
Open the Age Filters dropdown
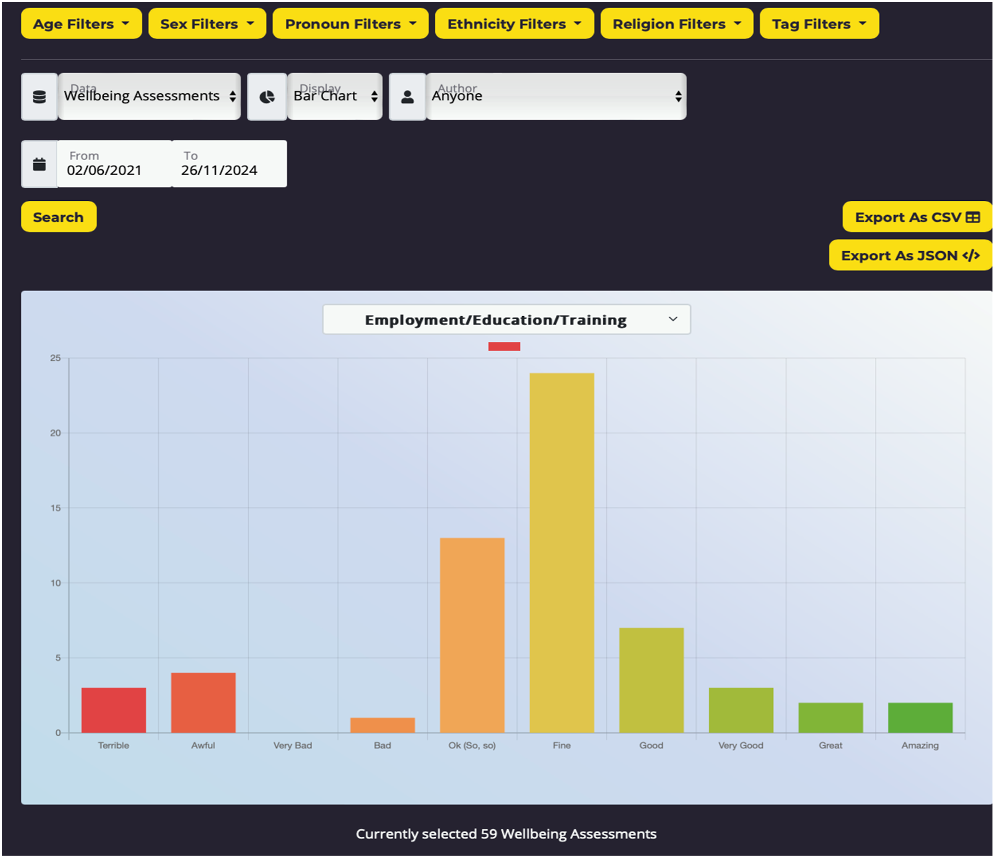tap(81, 23)
